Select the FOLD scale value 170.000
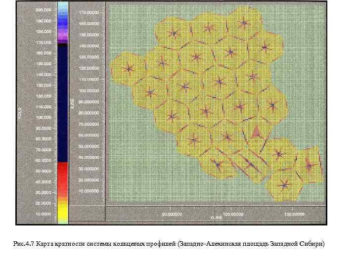Screen dimensions: 356x267 point(44,43)
